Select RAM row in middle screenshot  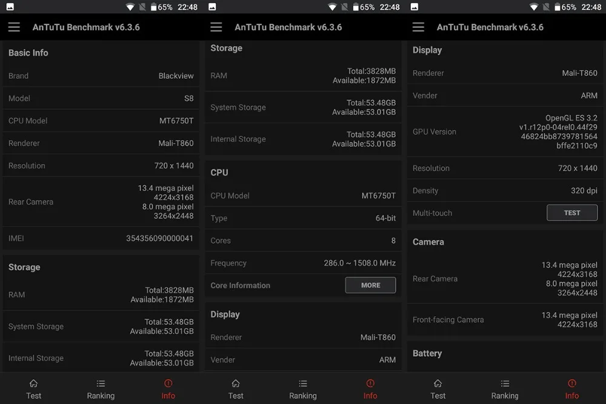(x=303, y=76)
